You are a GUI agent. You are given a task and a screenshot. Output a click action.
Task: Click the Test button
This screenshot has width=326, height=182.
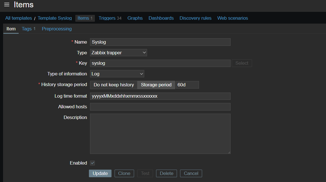pyautogui.click(x=145, y=173)
